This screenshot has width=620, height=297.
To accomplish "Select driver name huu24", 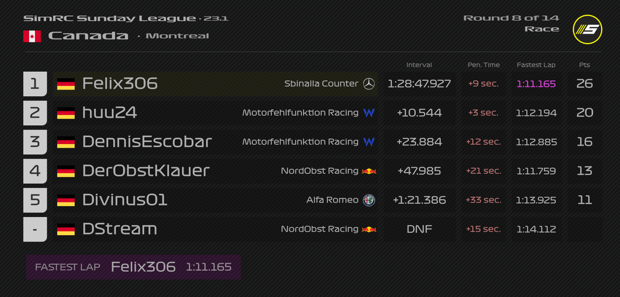I will (110, 113).
